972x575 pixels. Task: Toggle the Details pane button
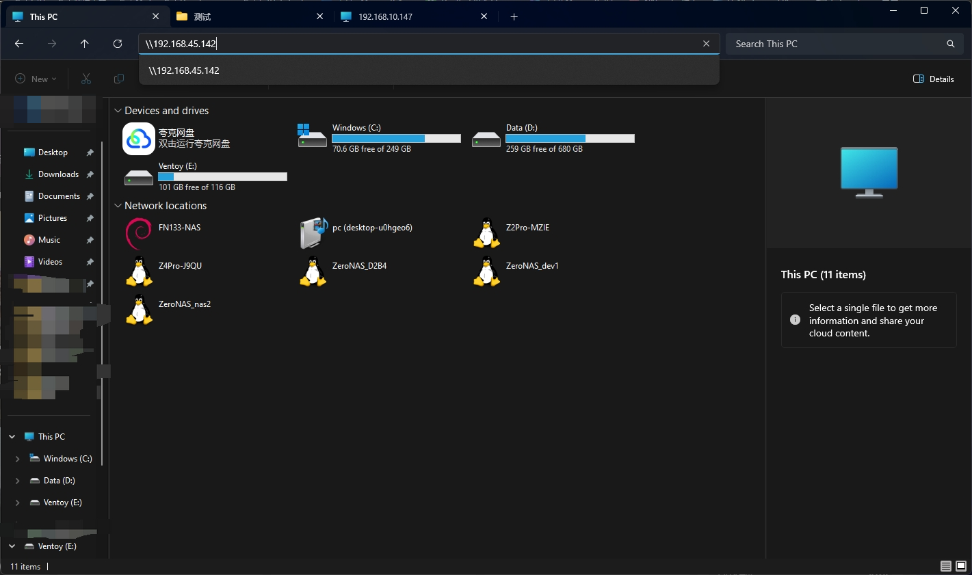(934, 79)
